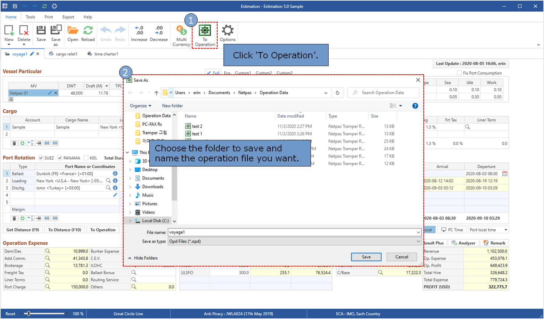Expand the Organize menu in dialog

(140, 106)
